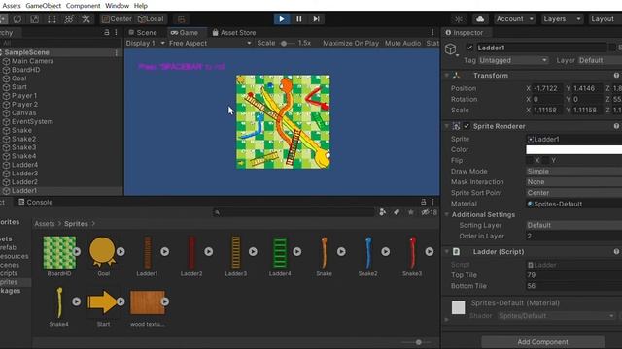Viewport: 622px width, 349px height.
Task: Click the Pause button in the toolbar
Action: (298, 19)
